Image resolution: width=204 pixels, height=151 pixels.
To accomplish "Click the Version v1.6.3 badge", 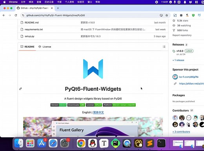I will point(58,105).
